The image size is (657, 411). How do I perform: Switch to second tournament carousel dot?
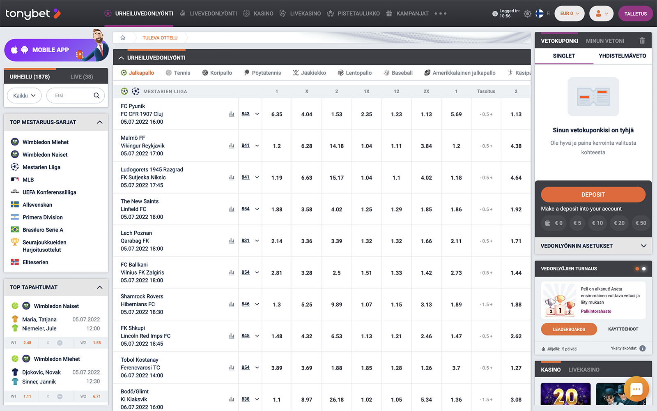tap(644, 269)
